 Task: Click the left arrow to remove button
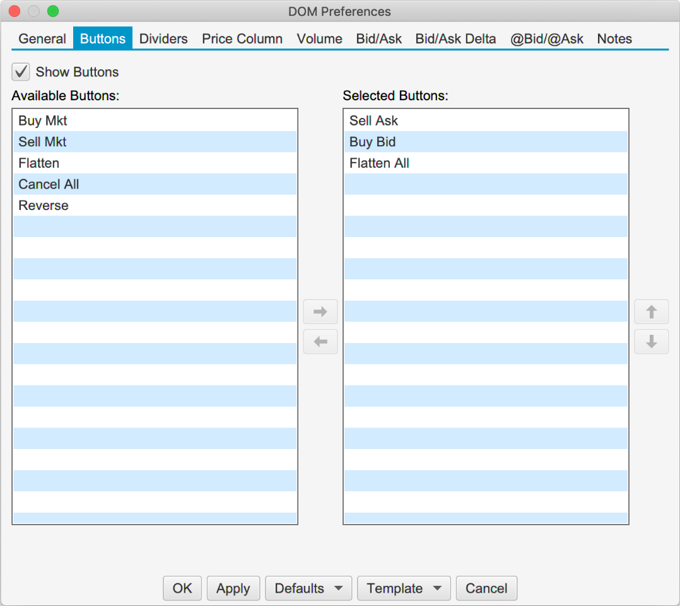coord(320,342)
